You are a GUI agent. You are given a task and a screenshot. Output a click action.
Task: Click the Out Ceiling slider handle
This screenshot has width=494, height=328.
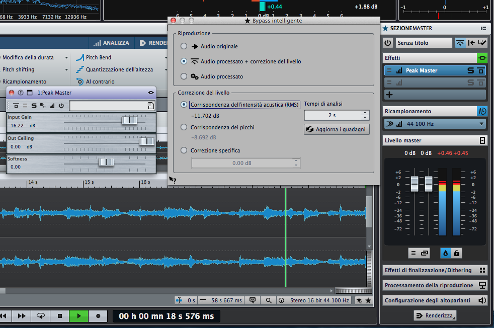click(x=147, y=141)
